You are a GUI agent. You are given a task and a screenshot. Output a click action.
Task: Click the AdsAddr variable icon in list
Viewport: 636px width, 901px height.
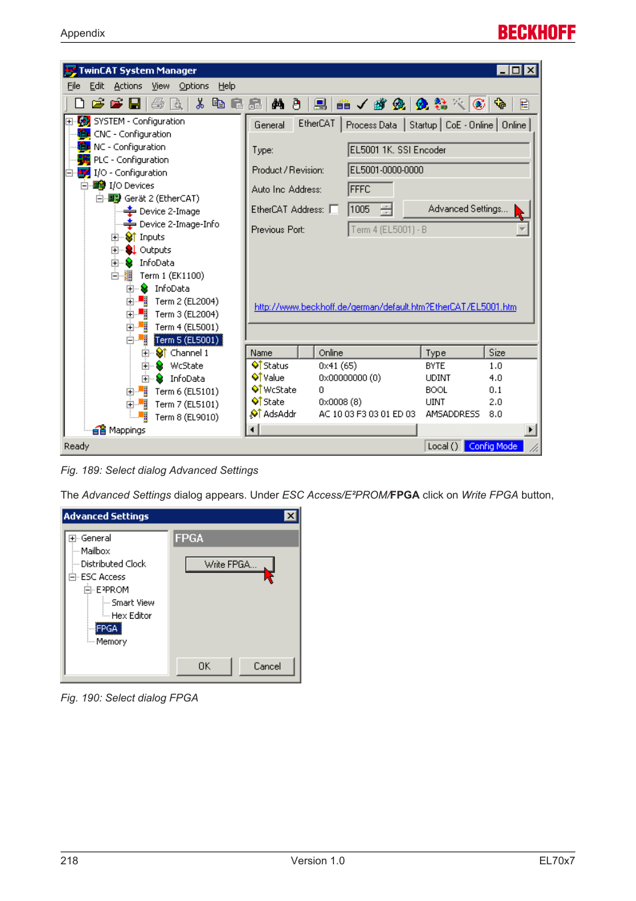point(256,414)
